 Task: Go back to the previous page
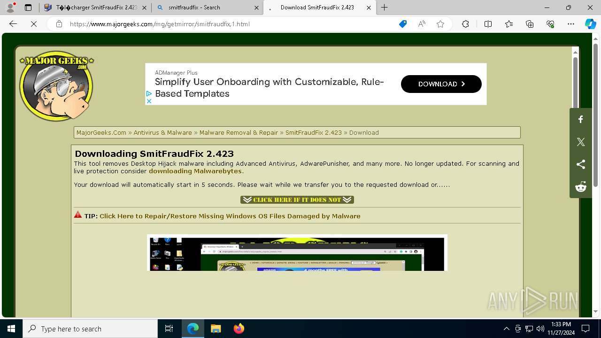pos(13,24)
